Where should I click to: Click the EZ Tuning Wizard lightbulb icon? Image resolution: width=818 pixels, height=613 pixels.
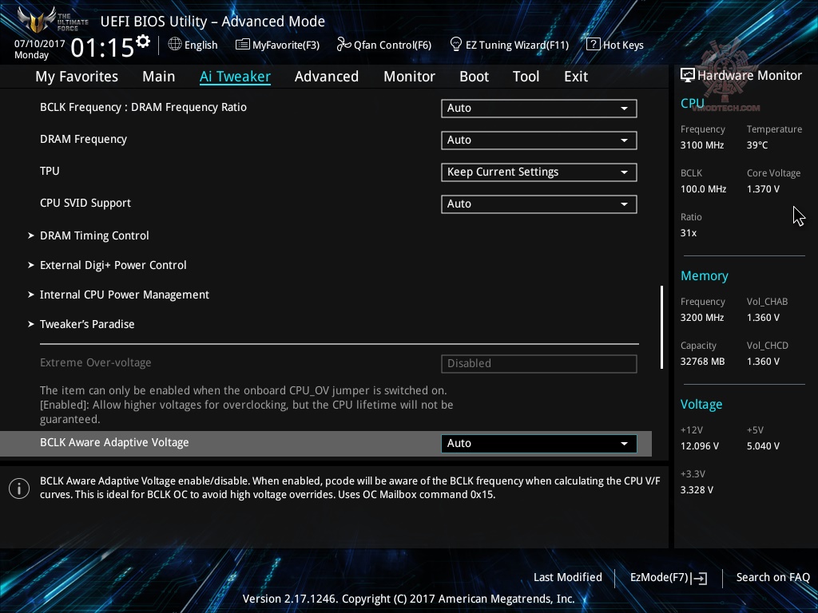tap(456, 45)
